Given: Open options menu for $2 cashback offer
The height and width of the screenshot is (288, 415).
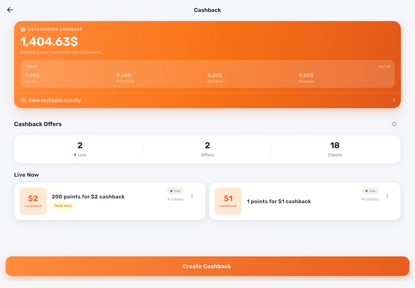Looking at the screenshot, I should click(192, 196).
